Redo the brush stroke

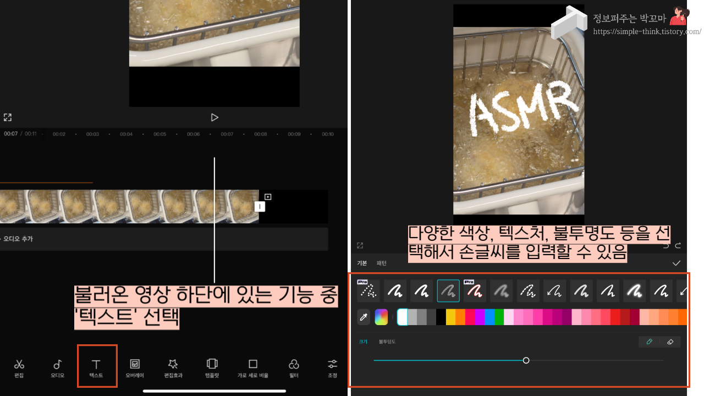678,245
